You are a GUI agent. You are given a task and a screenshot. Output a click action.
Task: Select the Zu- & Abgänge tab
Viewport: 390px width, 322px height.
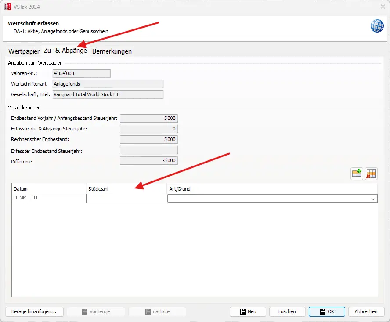[x=65, y=51]
